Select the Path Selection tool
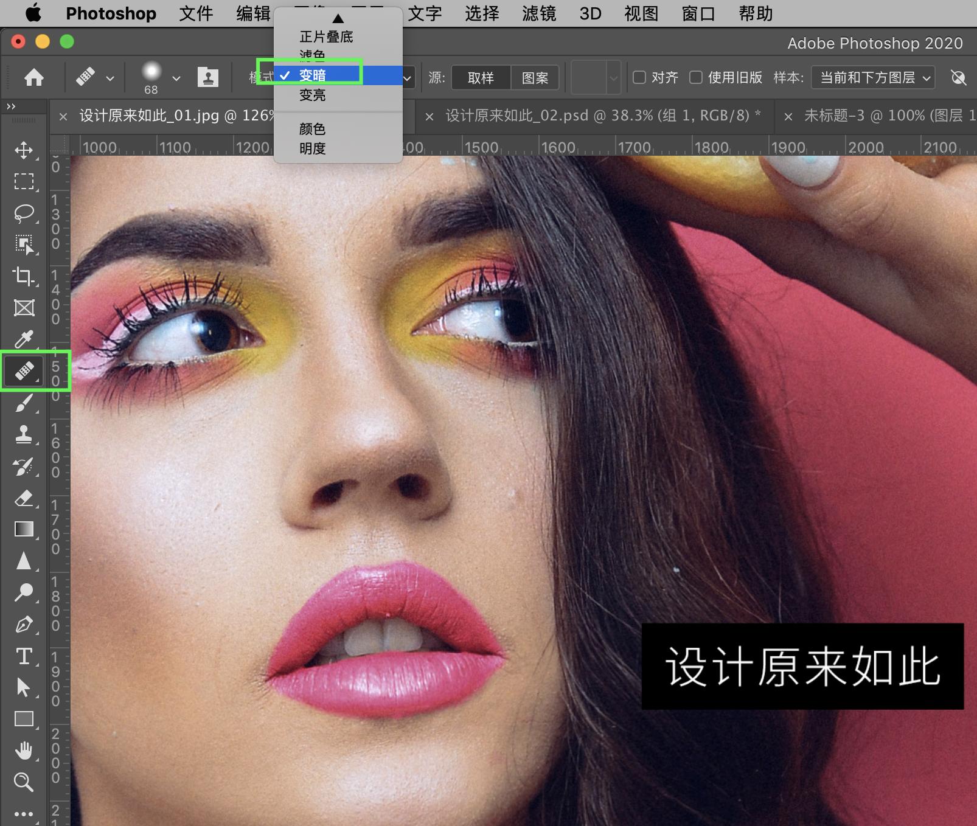Image resolution: width=977 pixels, height=826 pixels. [24, 687]
